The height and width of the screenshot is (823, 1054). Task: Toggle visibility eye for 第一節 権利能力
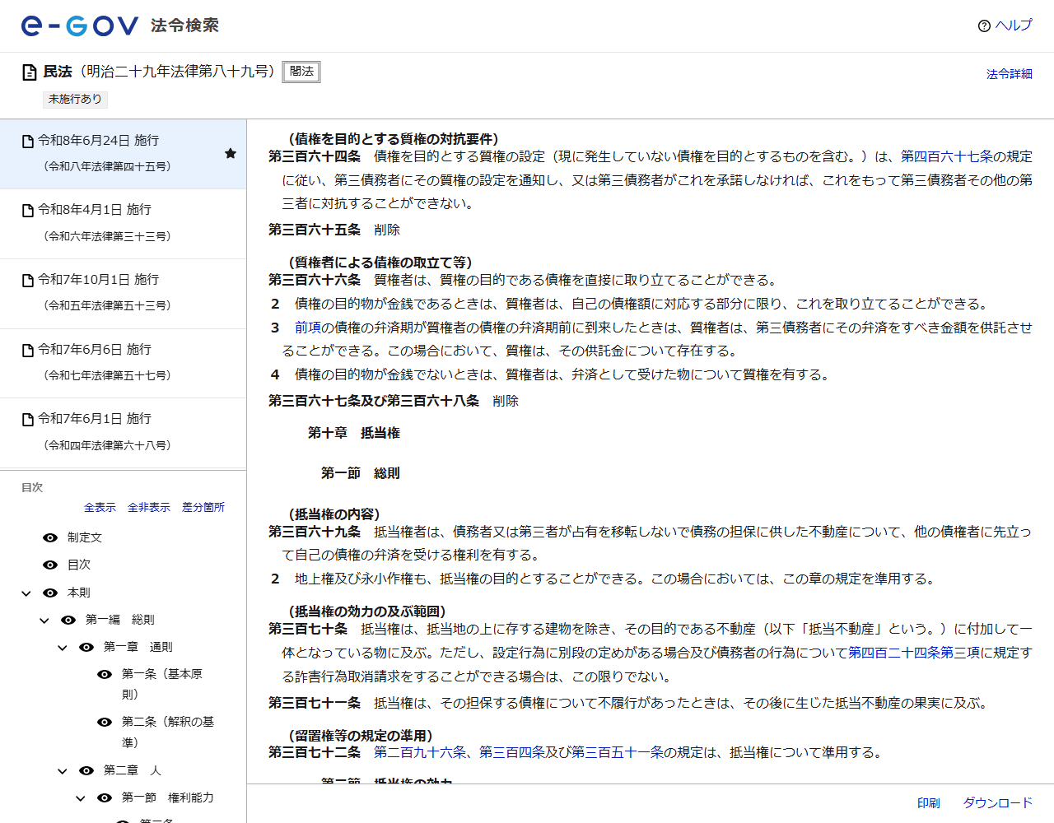[105, 797]
